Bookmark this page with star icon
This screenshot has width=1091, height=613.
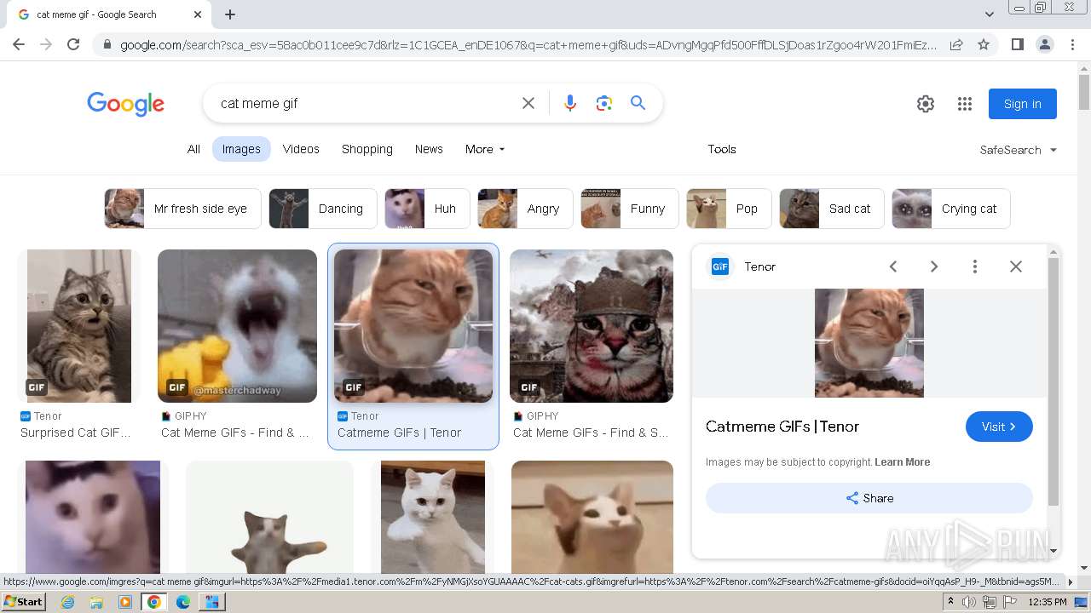(x=984, y=44)
